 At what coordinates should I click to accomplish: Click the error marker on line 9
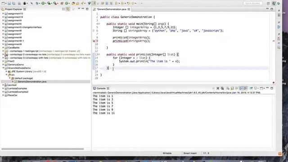(94, 41)
